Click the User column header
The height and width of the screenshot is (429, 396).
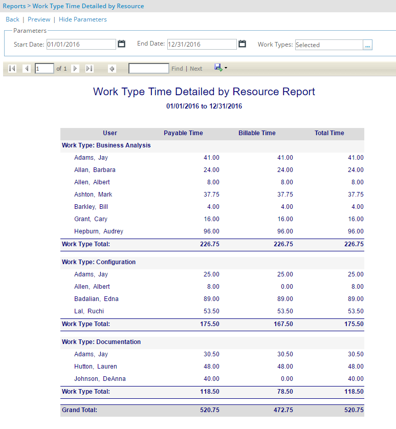110,133
